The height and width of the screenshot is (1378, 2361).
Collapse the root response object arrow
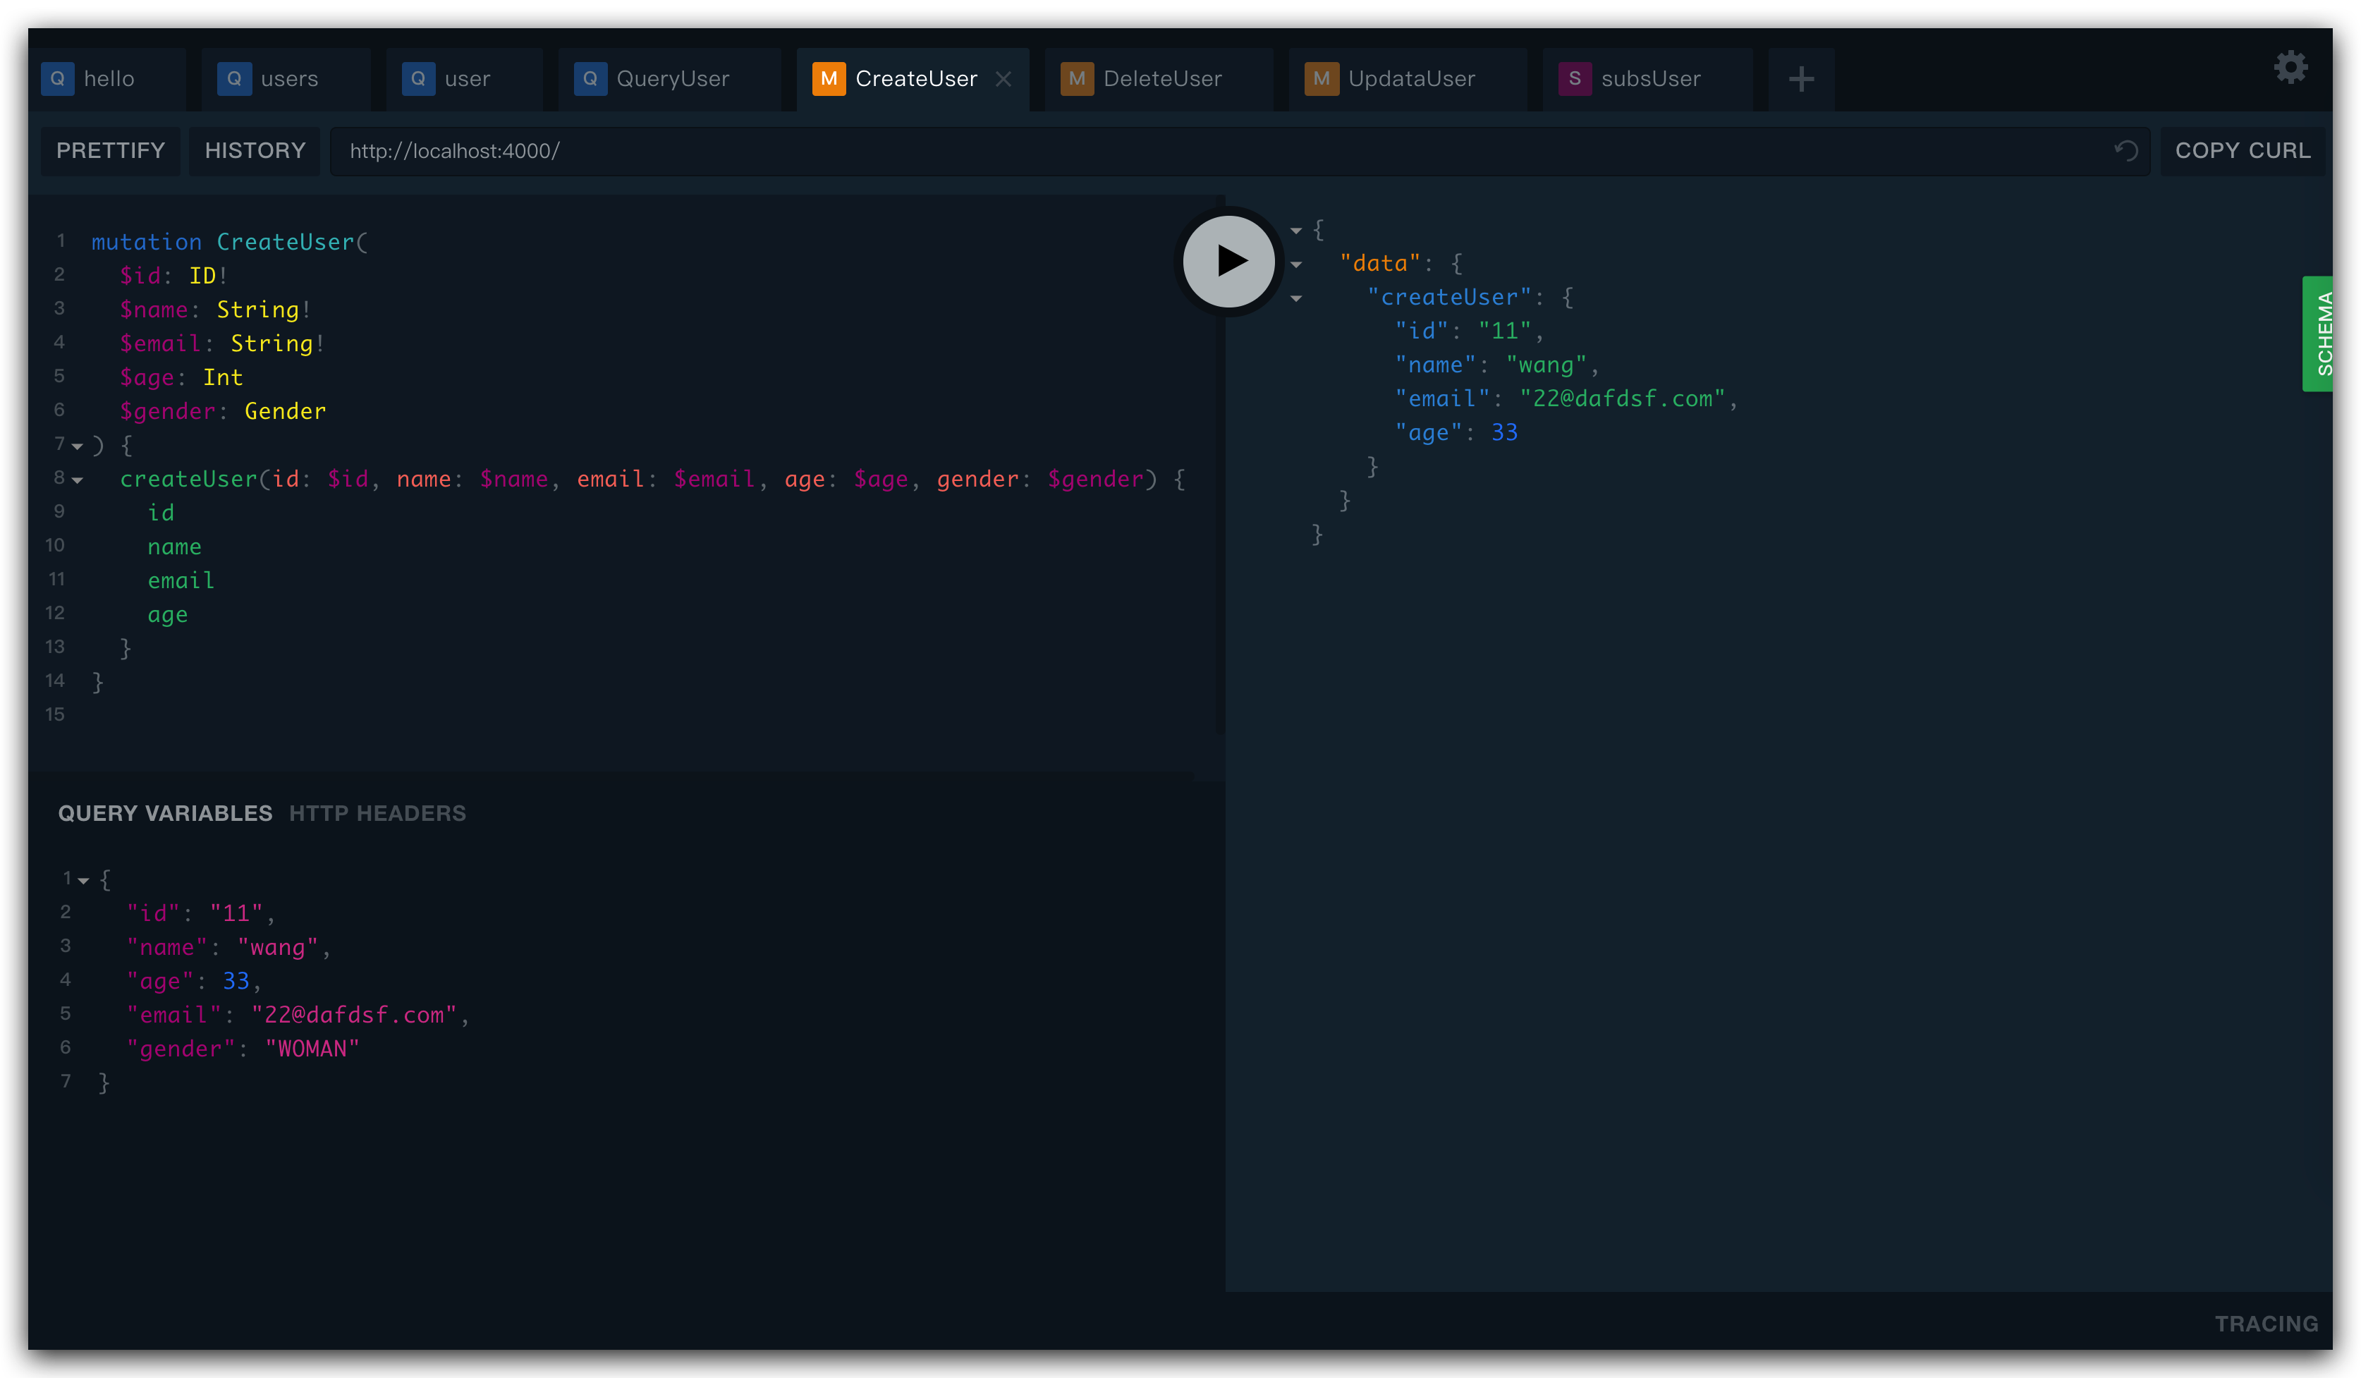[x=1295, y=231]
